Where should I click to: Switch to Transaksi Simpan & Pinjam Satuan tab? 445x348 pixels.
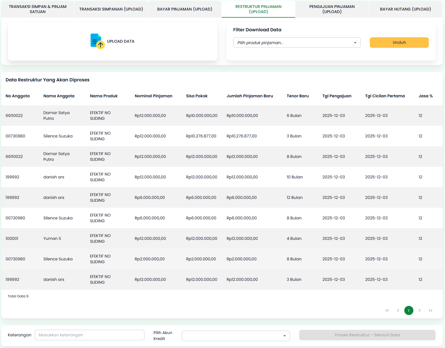pos(38,9)
